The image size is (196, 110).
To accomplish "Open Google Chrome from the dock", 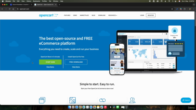I will click(80, 107).
